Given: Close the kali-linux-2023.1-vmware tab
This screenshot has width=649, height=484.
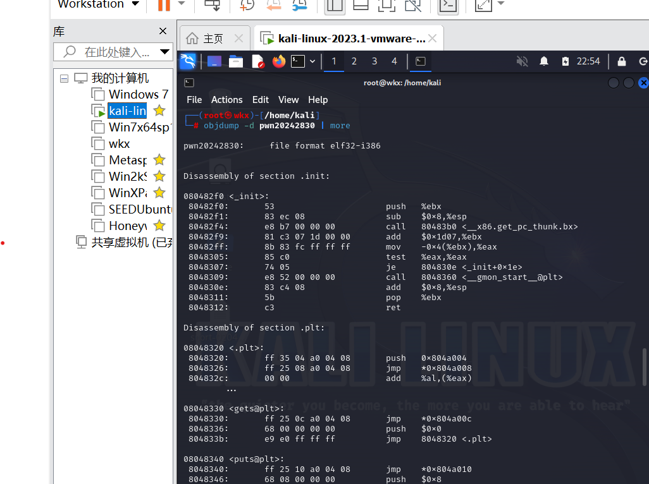Looking at the screenshot, I should pyautogui.click(x=433, y=39).
